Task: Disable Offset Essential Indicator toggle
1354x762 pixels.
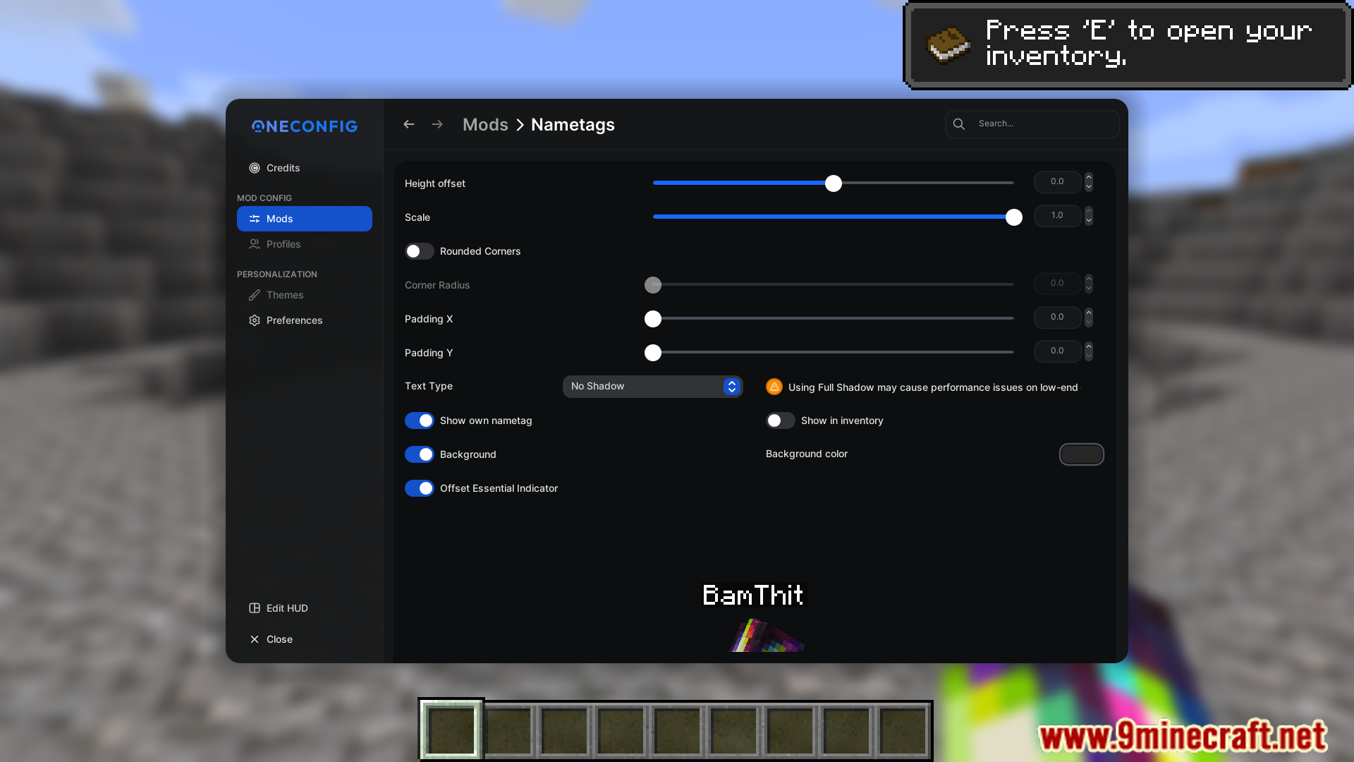Action: tap(420, 488)
